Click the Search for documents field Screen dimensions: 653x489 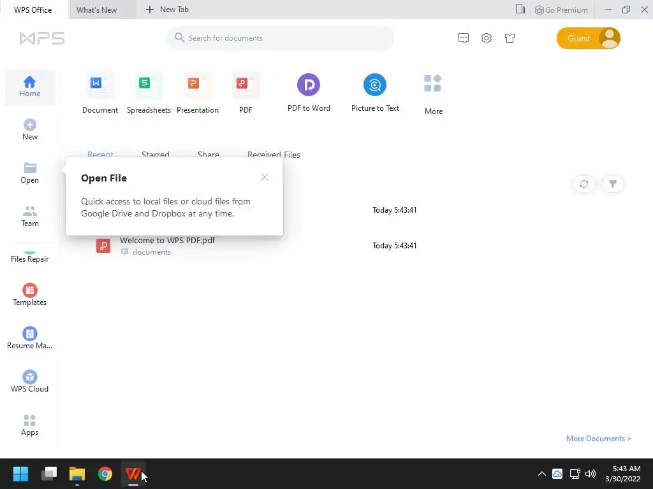click(280, 38)
